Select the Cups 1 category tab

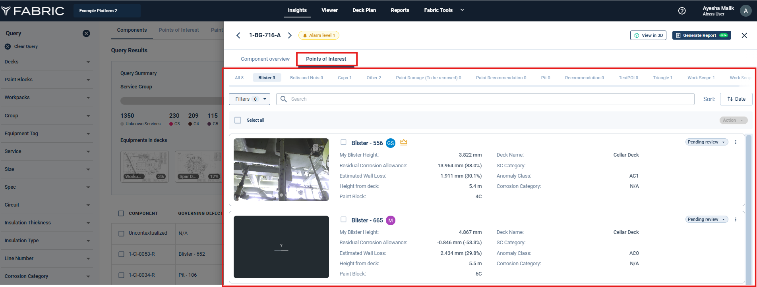(345, 78)
